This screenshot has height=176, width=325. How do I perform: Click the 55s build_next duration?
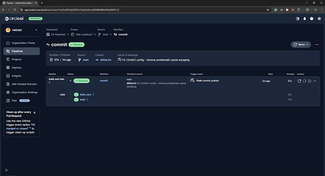[x=290, y=95]
